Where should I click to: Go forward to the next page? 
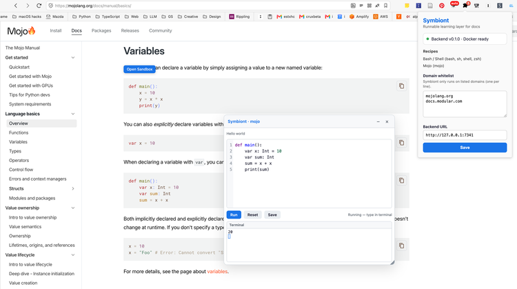[28, 6]
